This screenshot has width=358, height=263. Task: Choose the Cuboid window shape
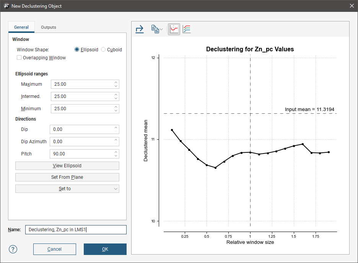pyautogui.click(x=103, y=50)
